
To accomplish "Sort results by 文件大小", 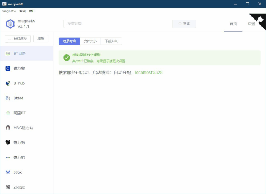I will point(90,41).
